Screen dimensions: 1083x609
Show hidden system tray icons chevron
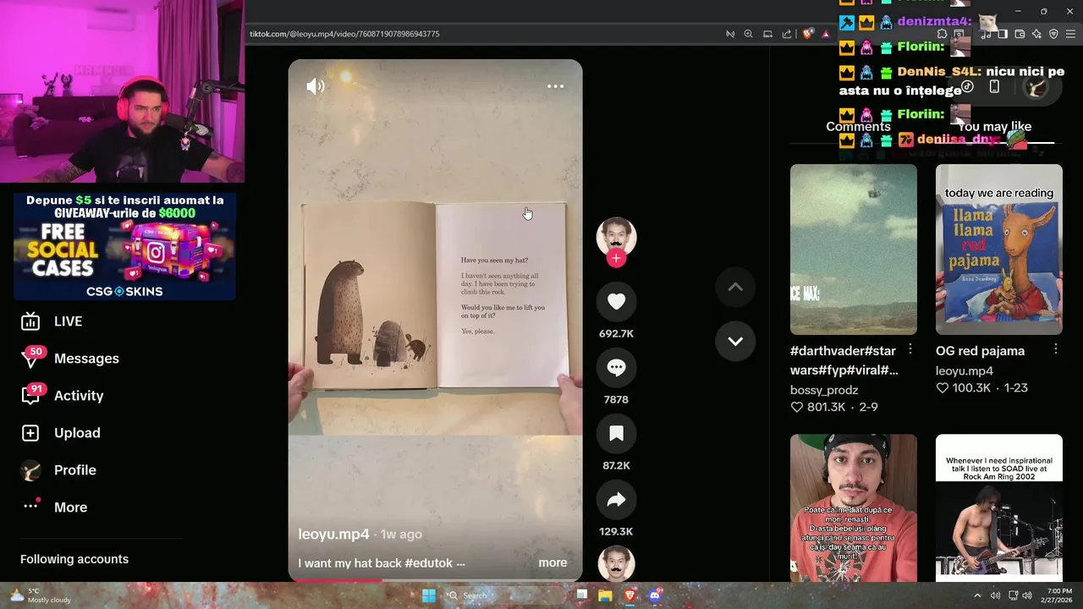[977, 595]
